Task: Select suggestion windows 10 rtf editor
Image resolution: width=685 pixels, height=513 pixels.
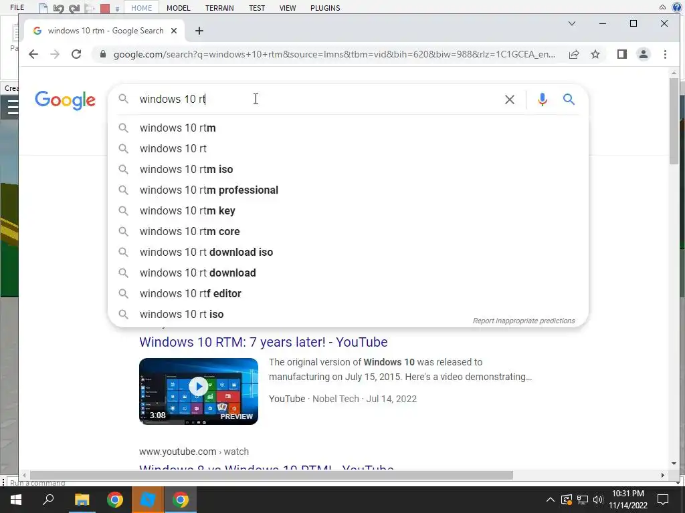Action: point(348,294)
